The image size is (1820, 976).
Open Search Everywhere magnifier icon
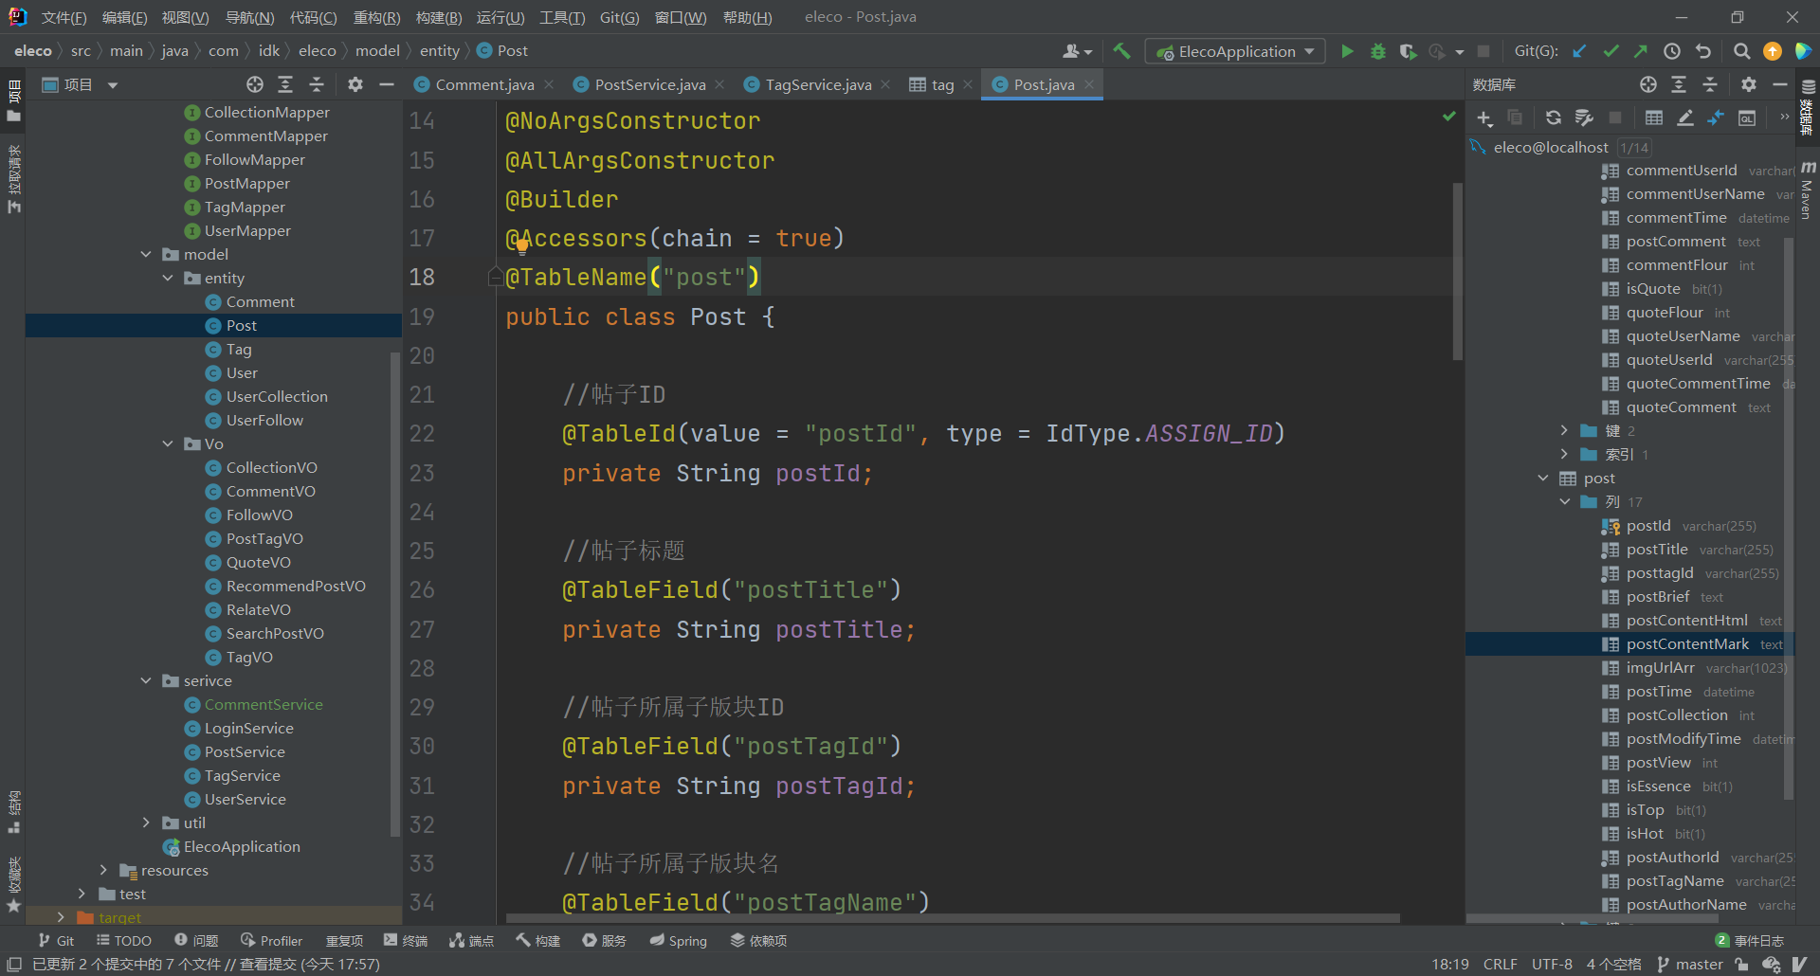click(1741, 51)
